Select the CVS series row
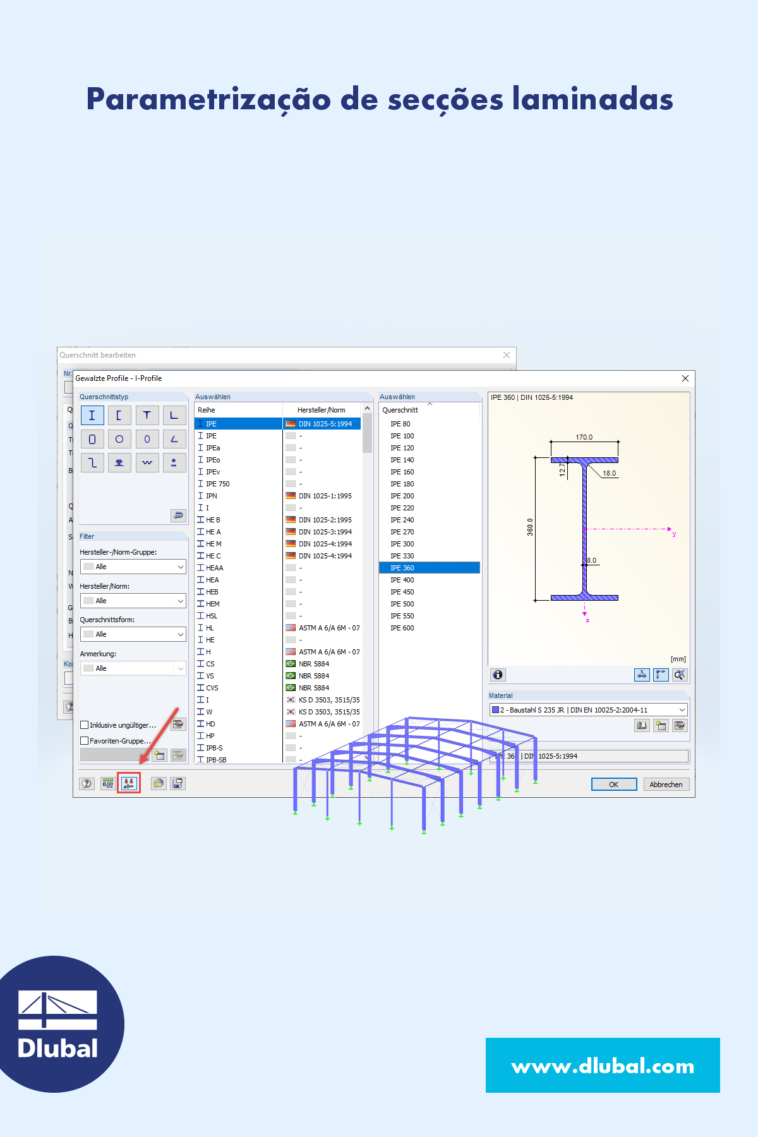The width and height of the screenshot is (758, 1137). point(278,688)
